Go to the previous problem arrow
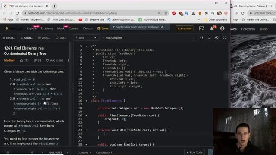The width and height of the screenshot is (276, 155). click(x=43, y=152)
